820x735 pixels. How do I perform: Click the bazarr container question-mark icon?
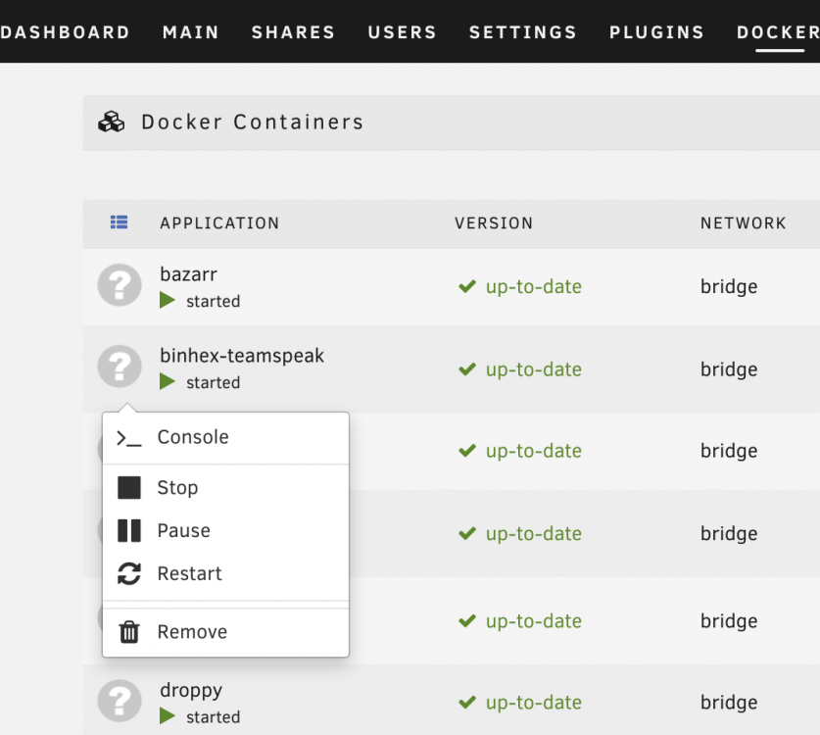tap(120, 285)
